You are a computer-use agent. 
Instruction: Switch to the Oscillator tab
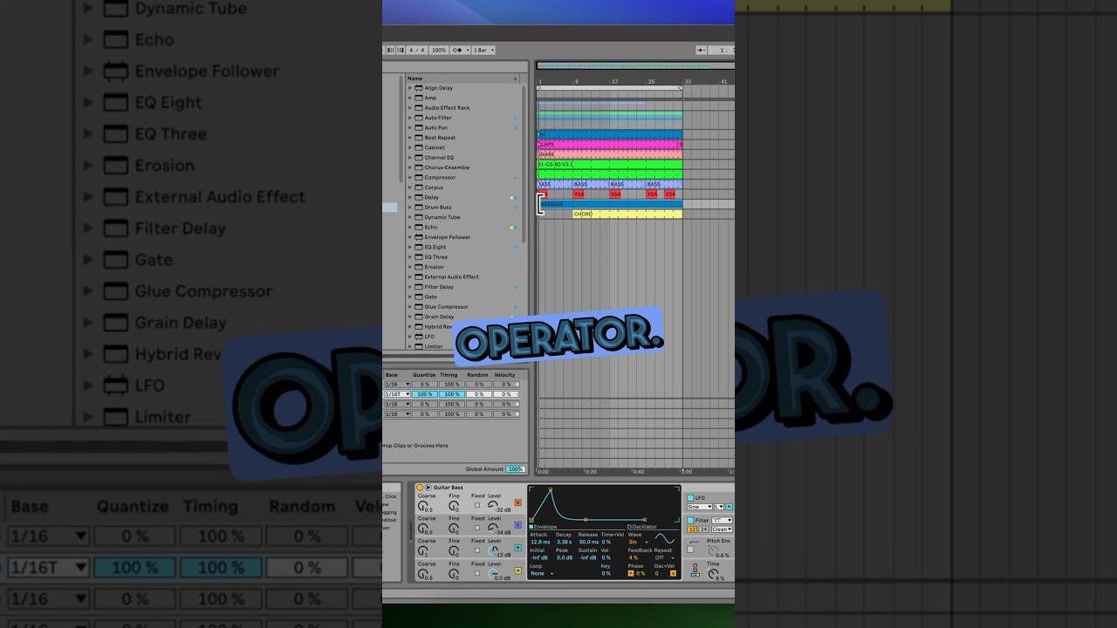tap(641, 527)
